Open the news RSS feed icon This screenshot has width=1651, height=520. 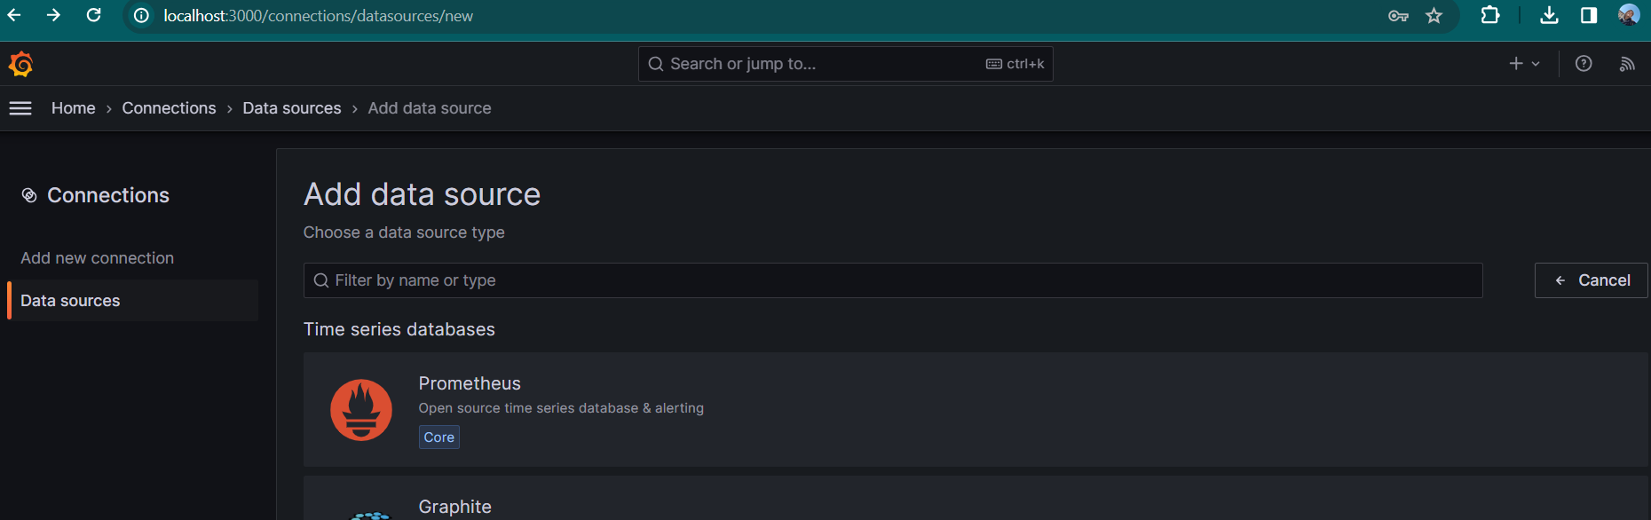pos(1626,64)
